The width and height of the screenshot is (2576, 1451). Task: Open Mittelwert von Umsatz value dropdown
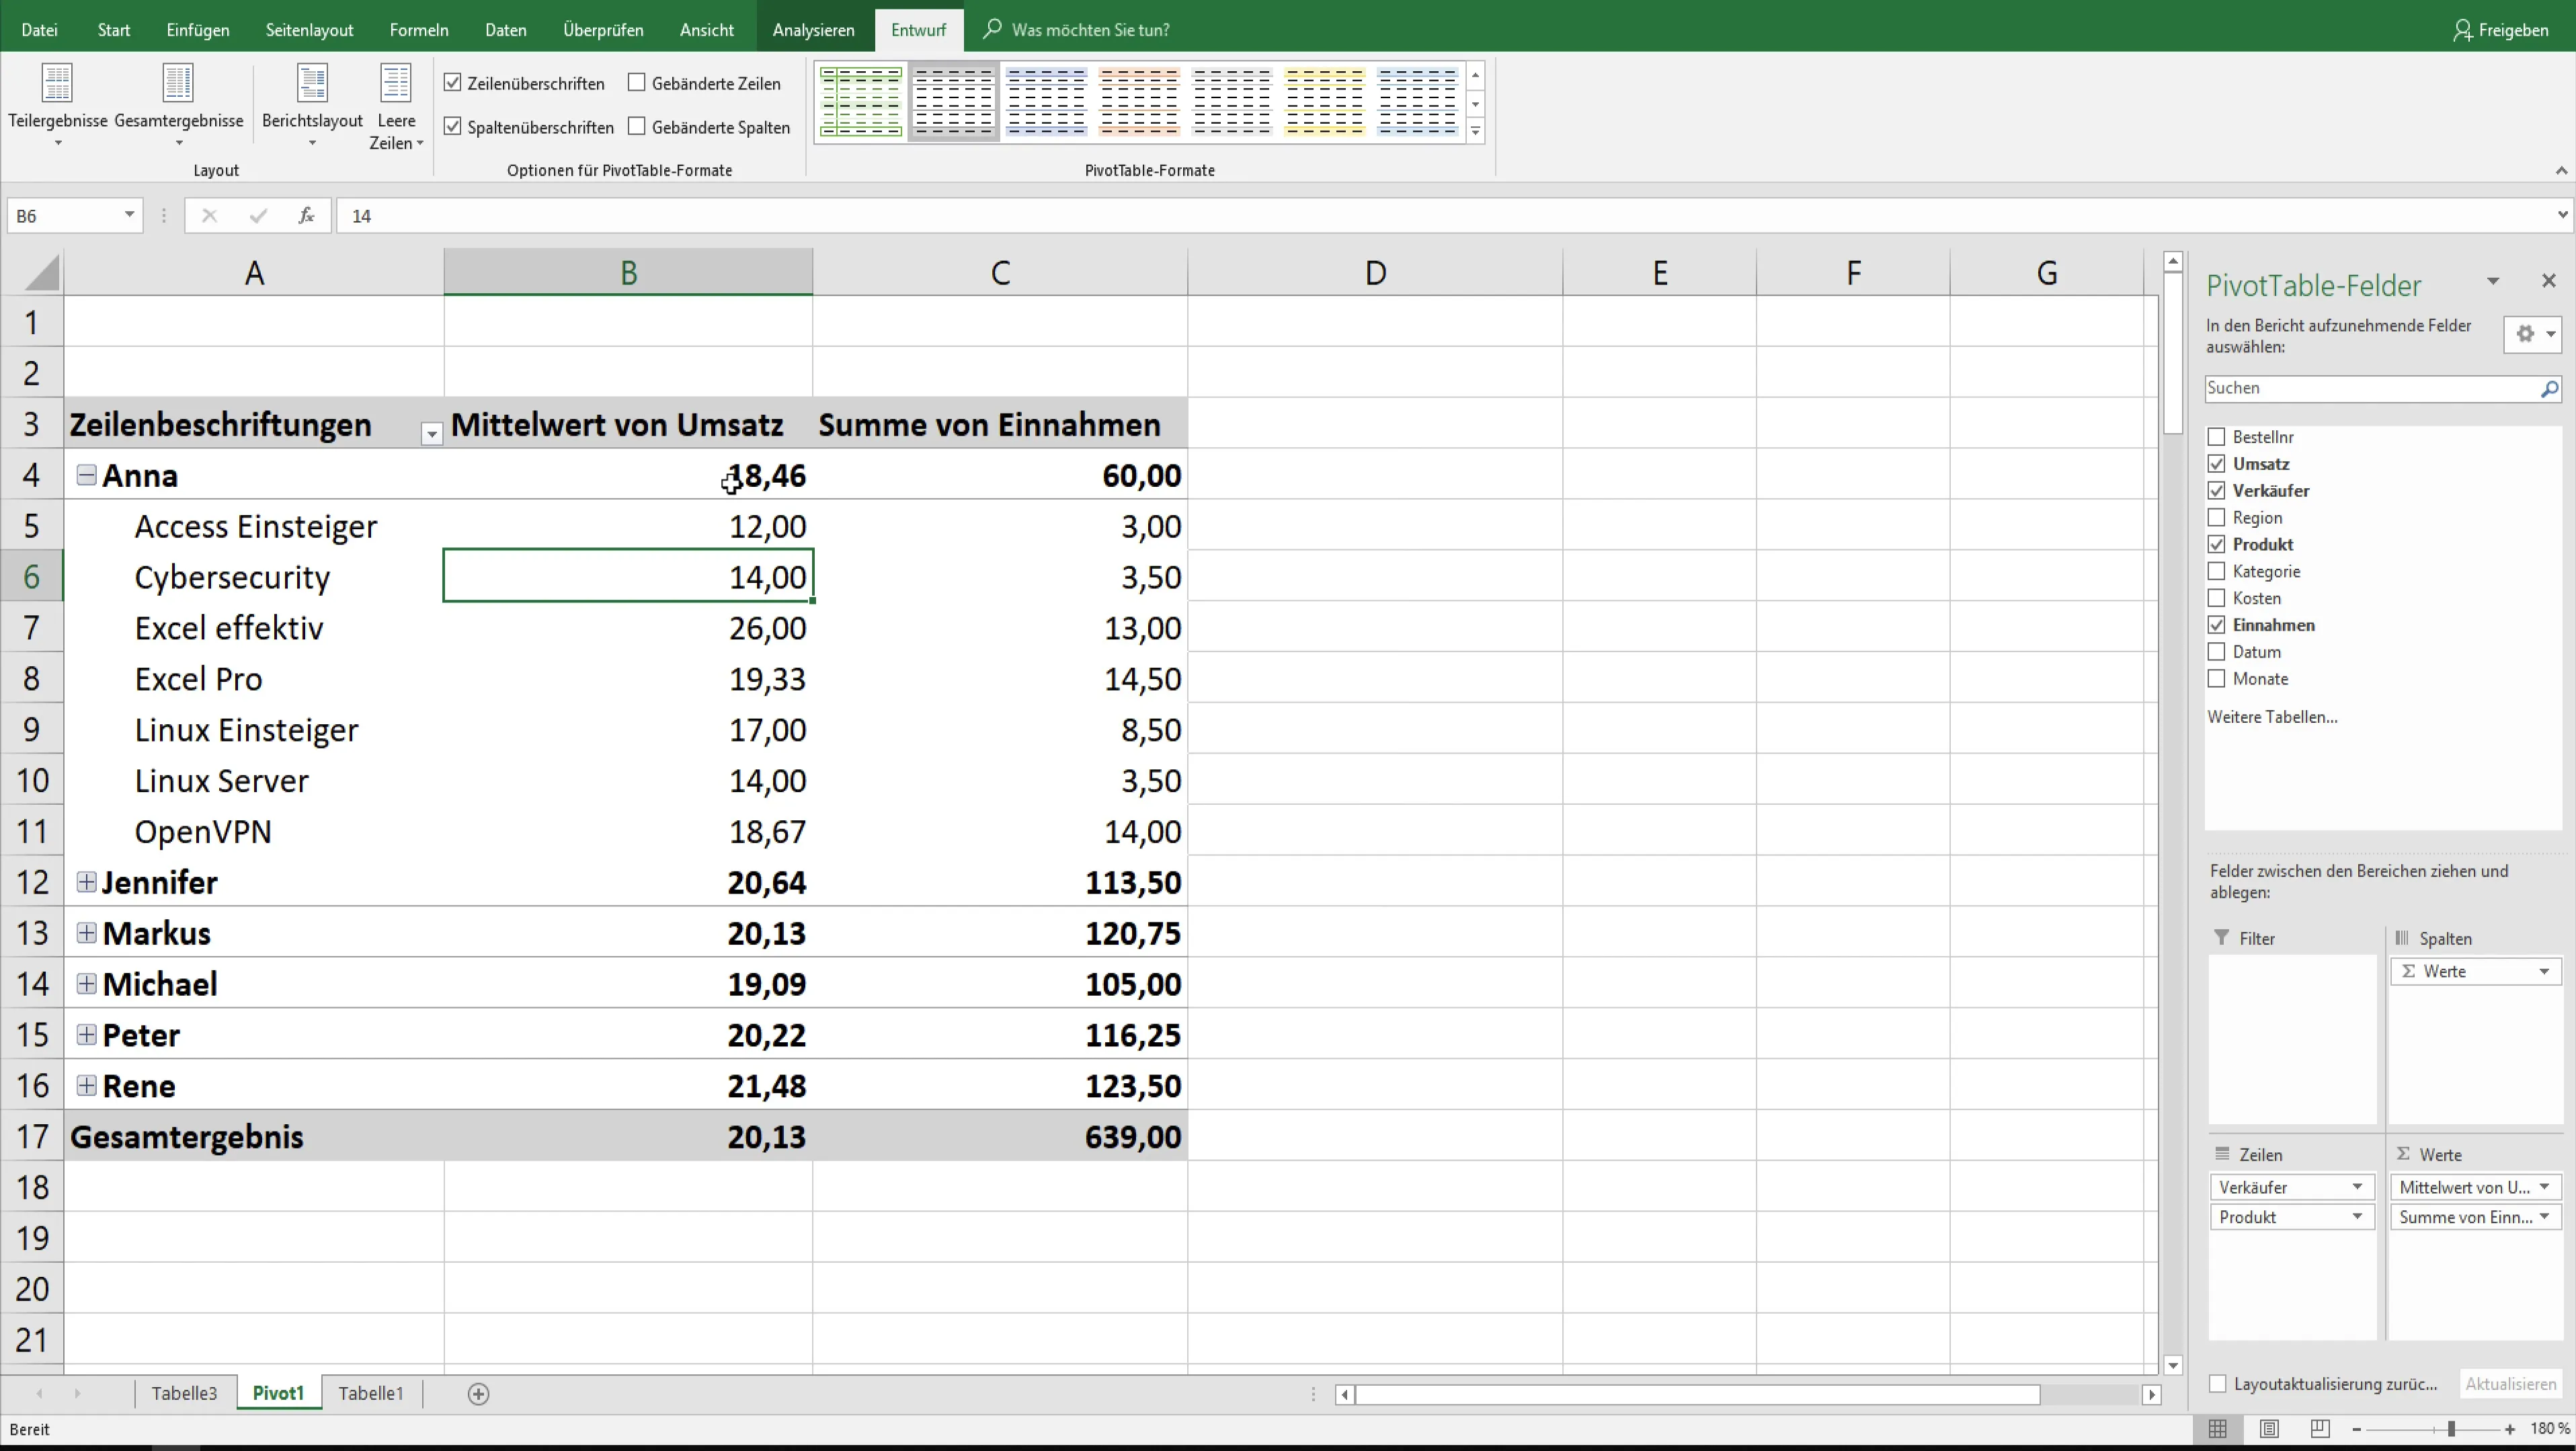coord(2544,1187)
